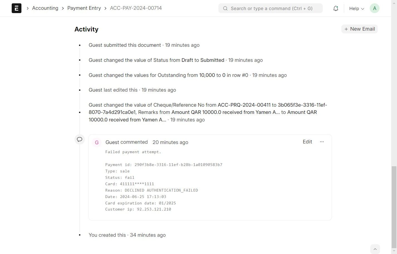The image size is (397, 254).
Task: Open the comment three-dots menu
Action: point(322,142)
